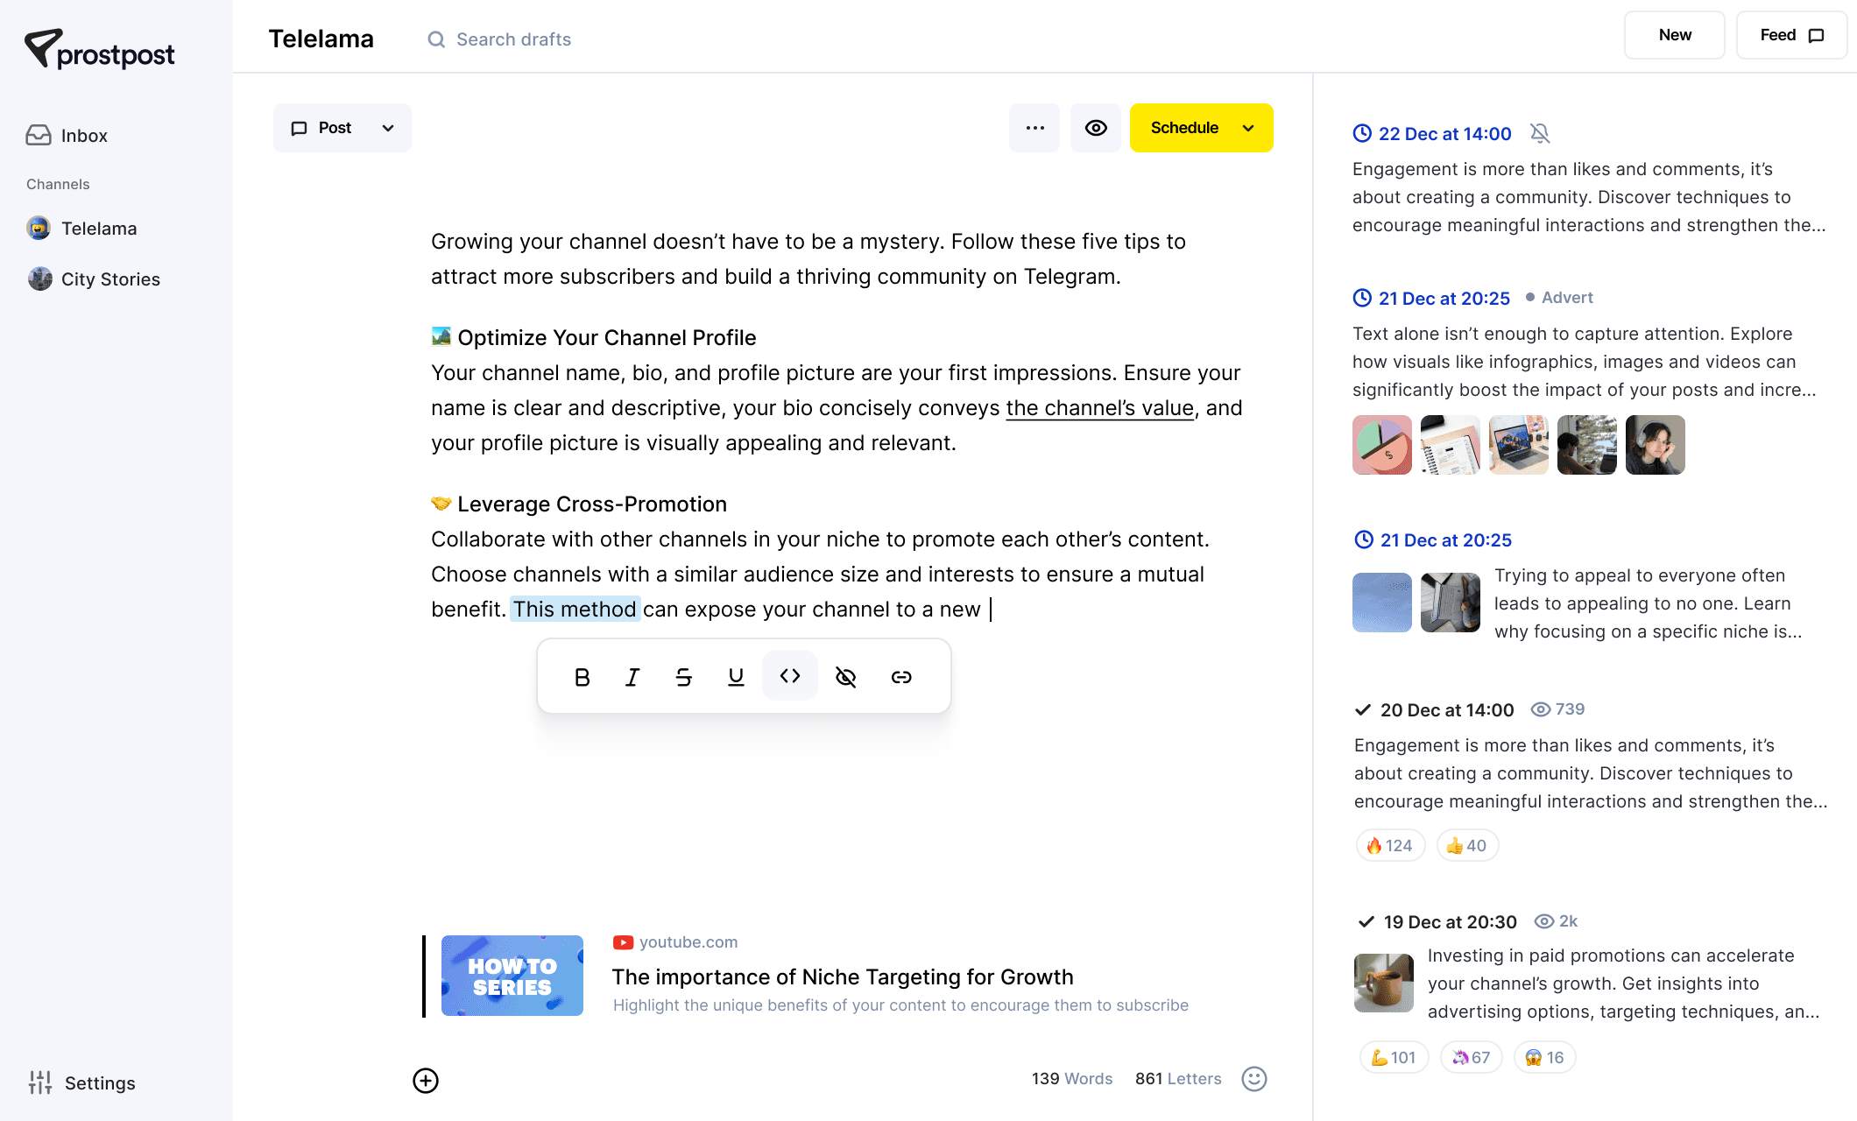Toggle muted bell on 22 Dec post
The width and height of the screenshot is (1857, 1121).
(x=1540, y=133)
